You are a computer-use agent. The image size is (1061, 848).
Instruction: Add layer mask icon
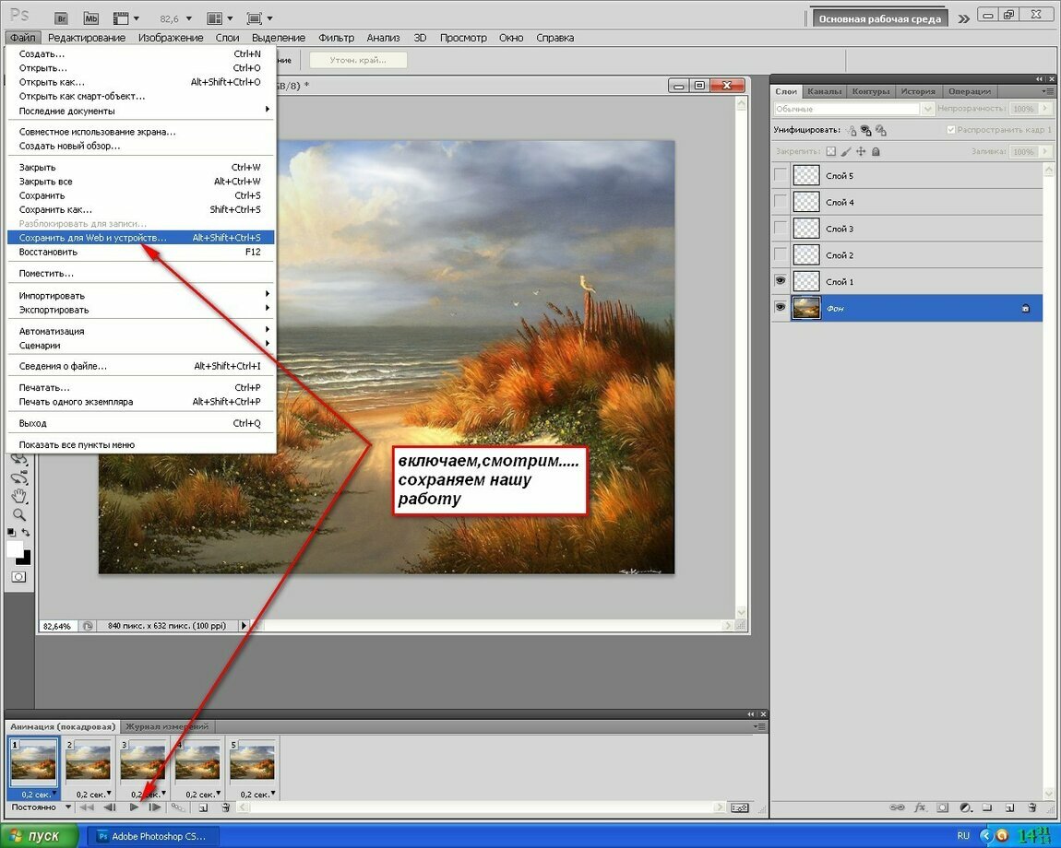(x=942, y=807)
